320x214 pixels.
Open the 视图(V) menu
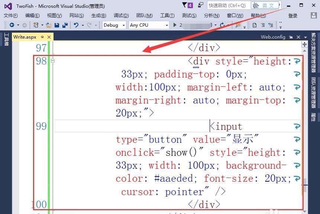54,16
